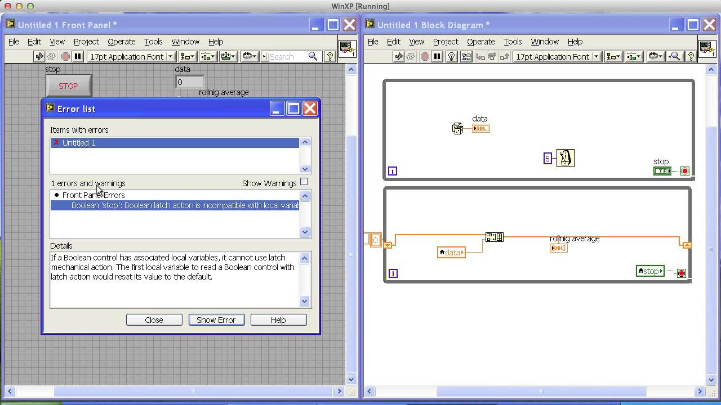Viewport: 721px width, 405px height.
Task: Select the Wait metronome function
Action: pyautogui.click(x=565, y=158)
